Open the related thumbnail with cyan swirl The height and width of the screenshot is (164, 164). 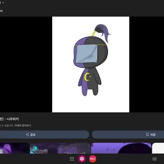(x=60, y=148)
